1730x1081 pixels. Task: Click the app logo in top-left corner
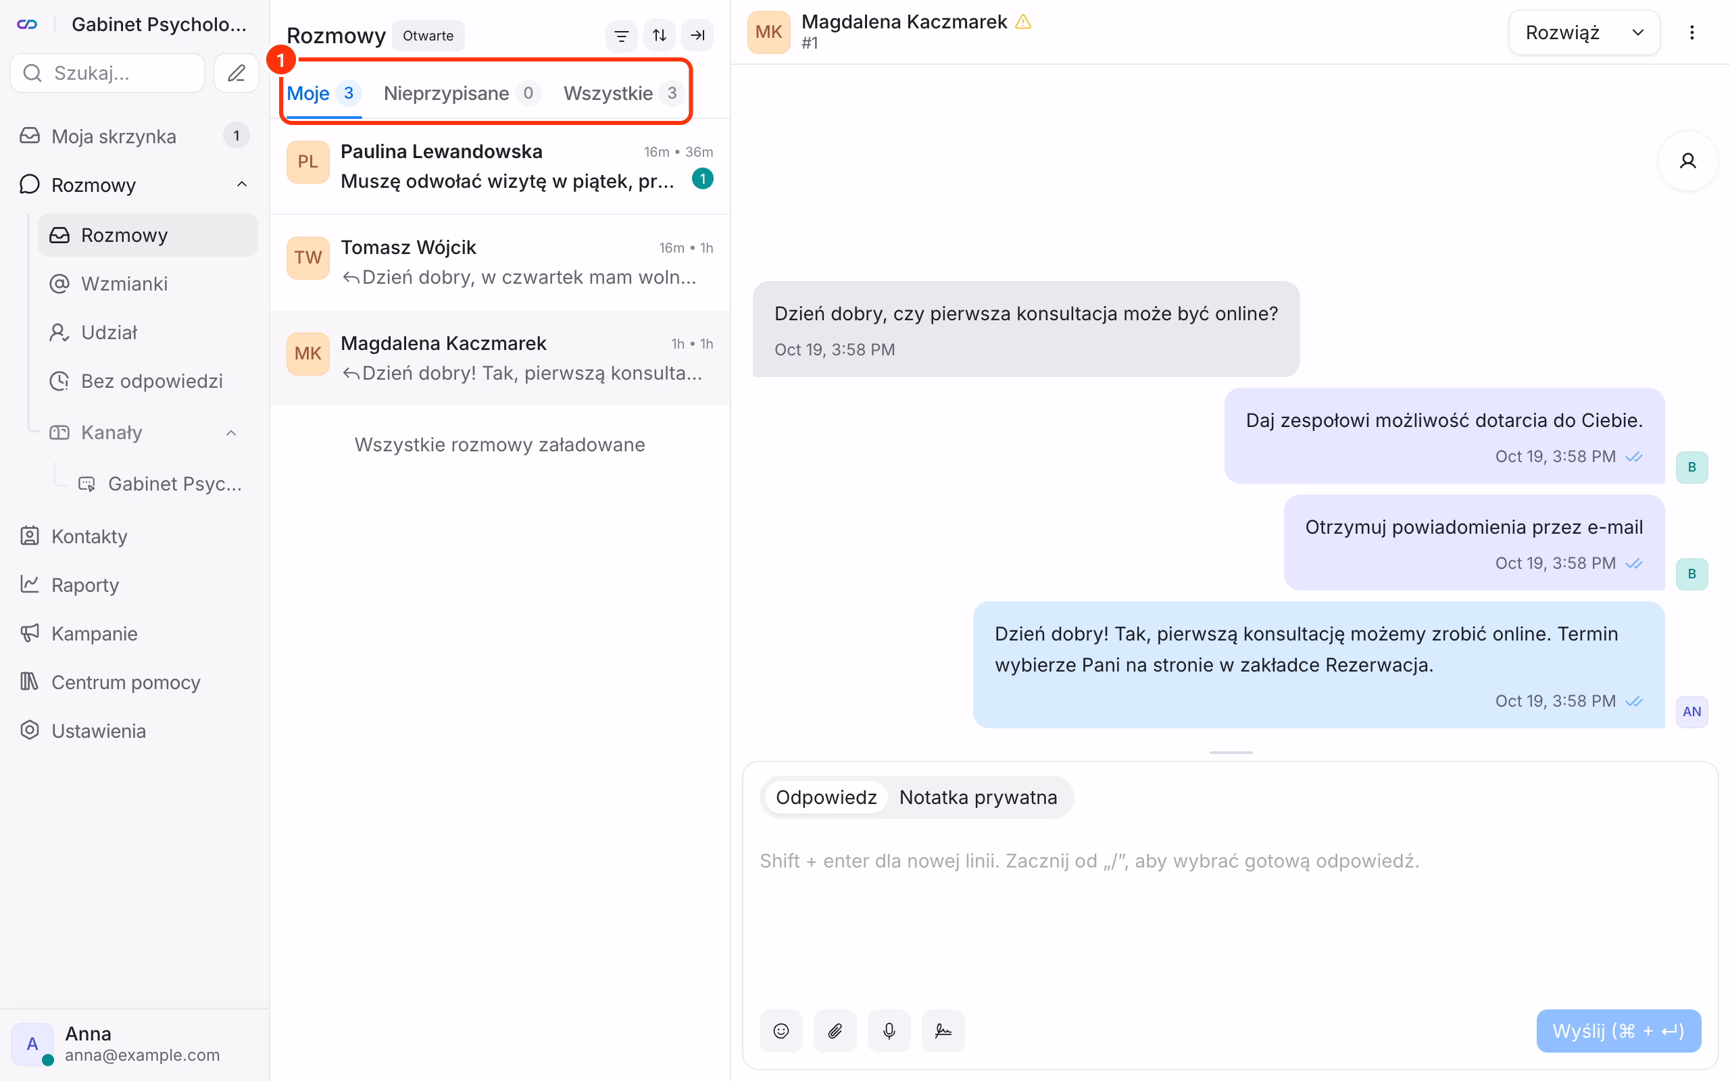pos(27,24)
